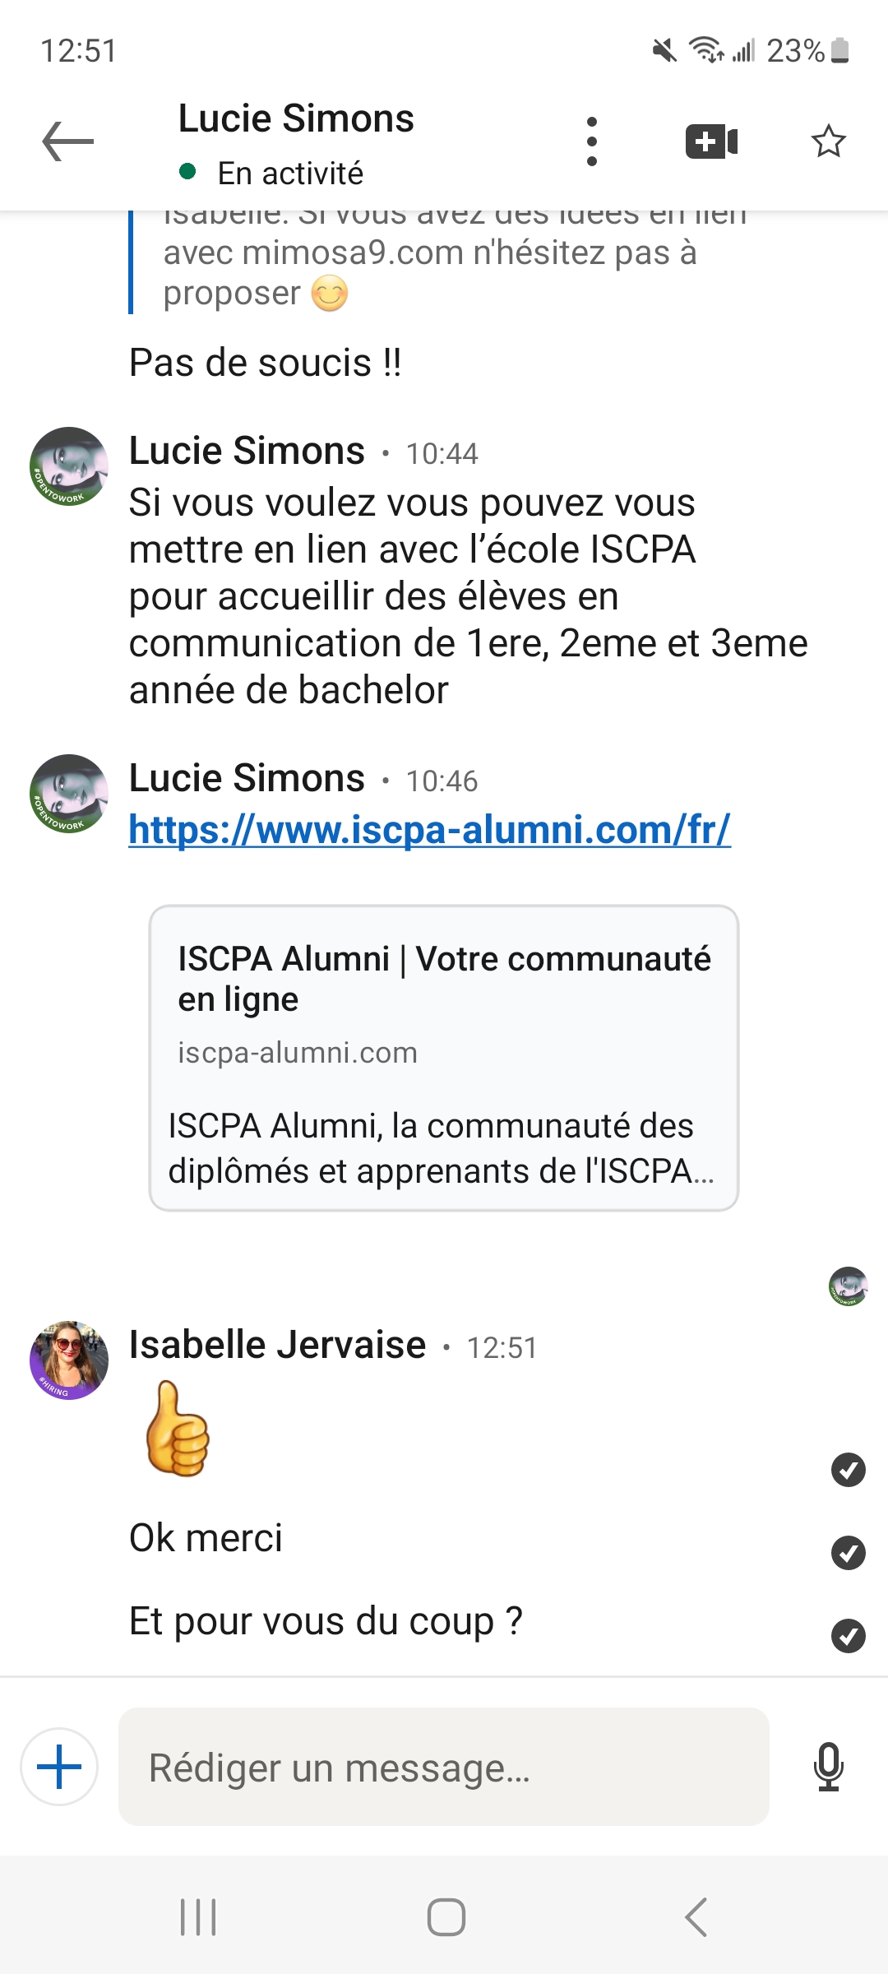Image resolution: width=888 pixels, height=1974 pixels.
Task: Open Lucie Simons' name in the header
Action: tap(296, 119)
